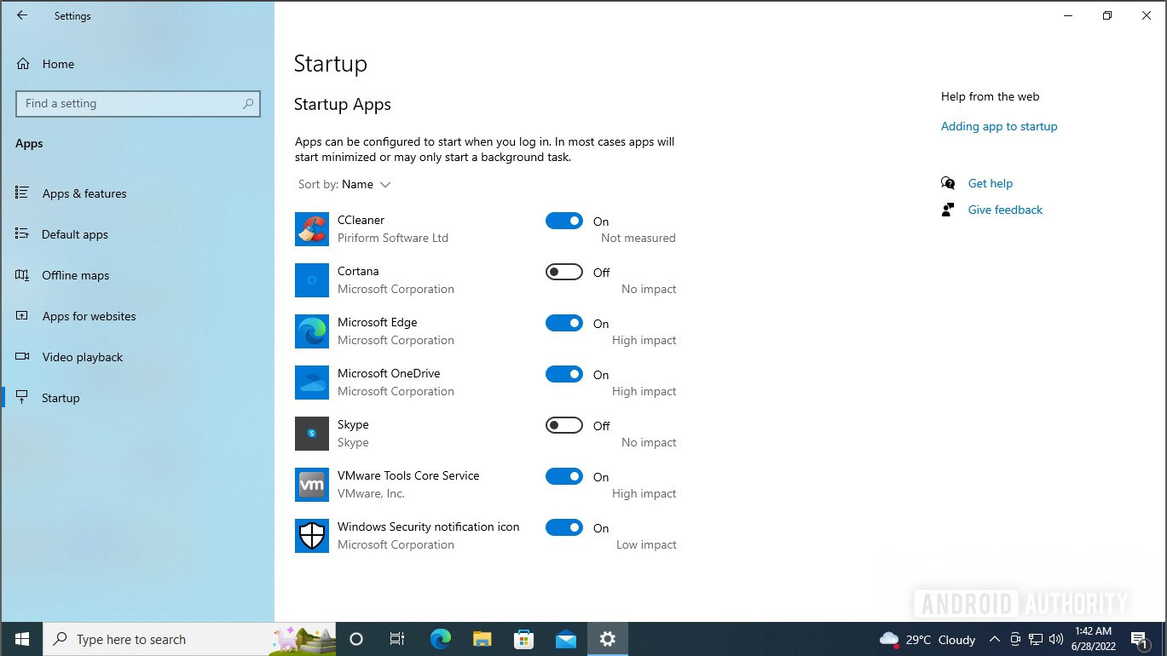Open Microsoft Store from the taskbar
The image size is (1167, 656).
coord(523,639)
